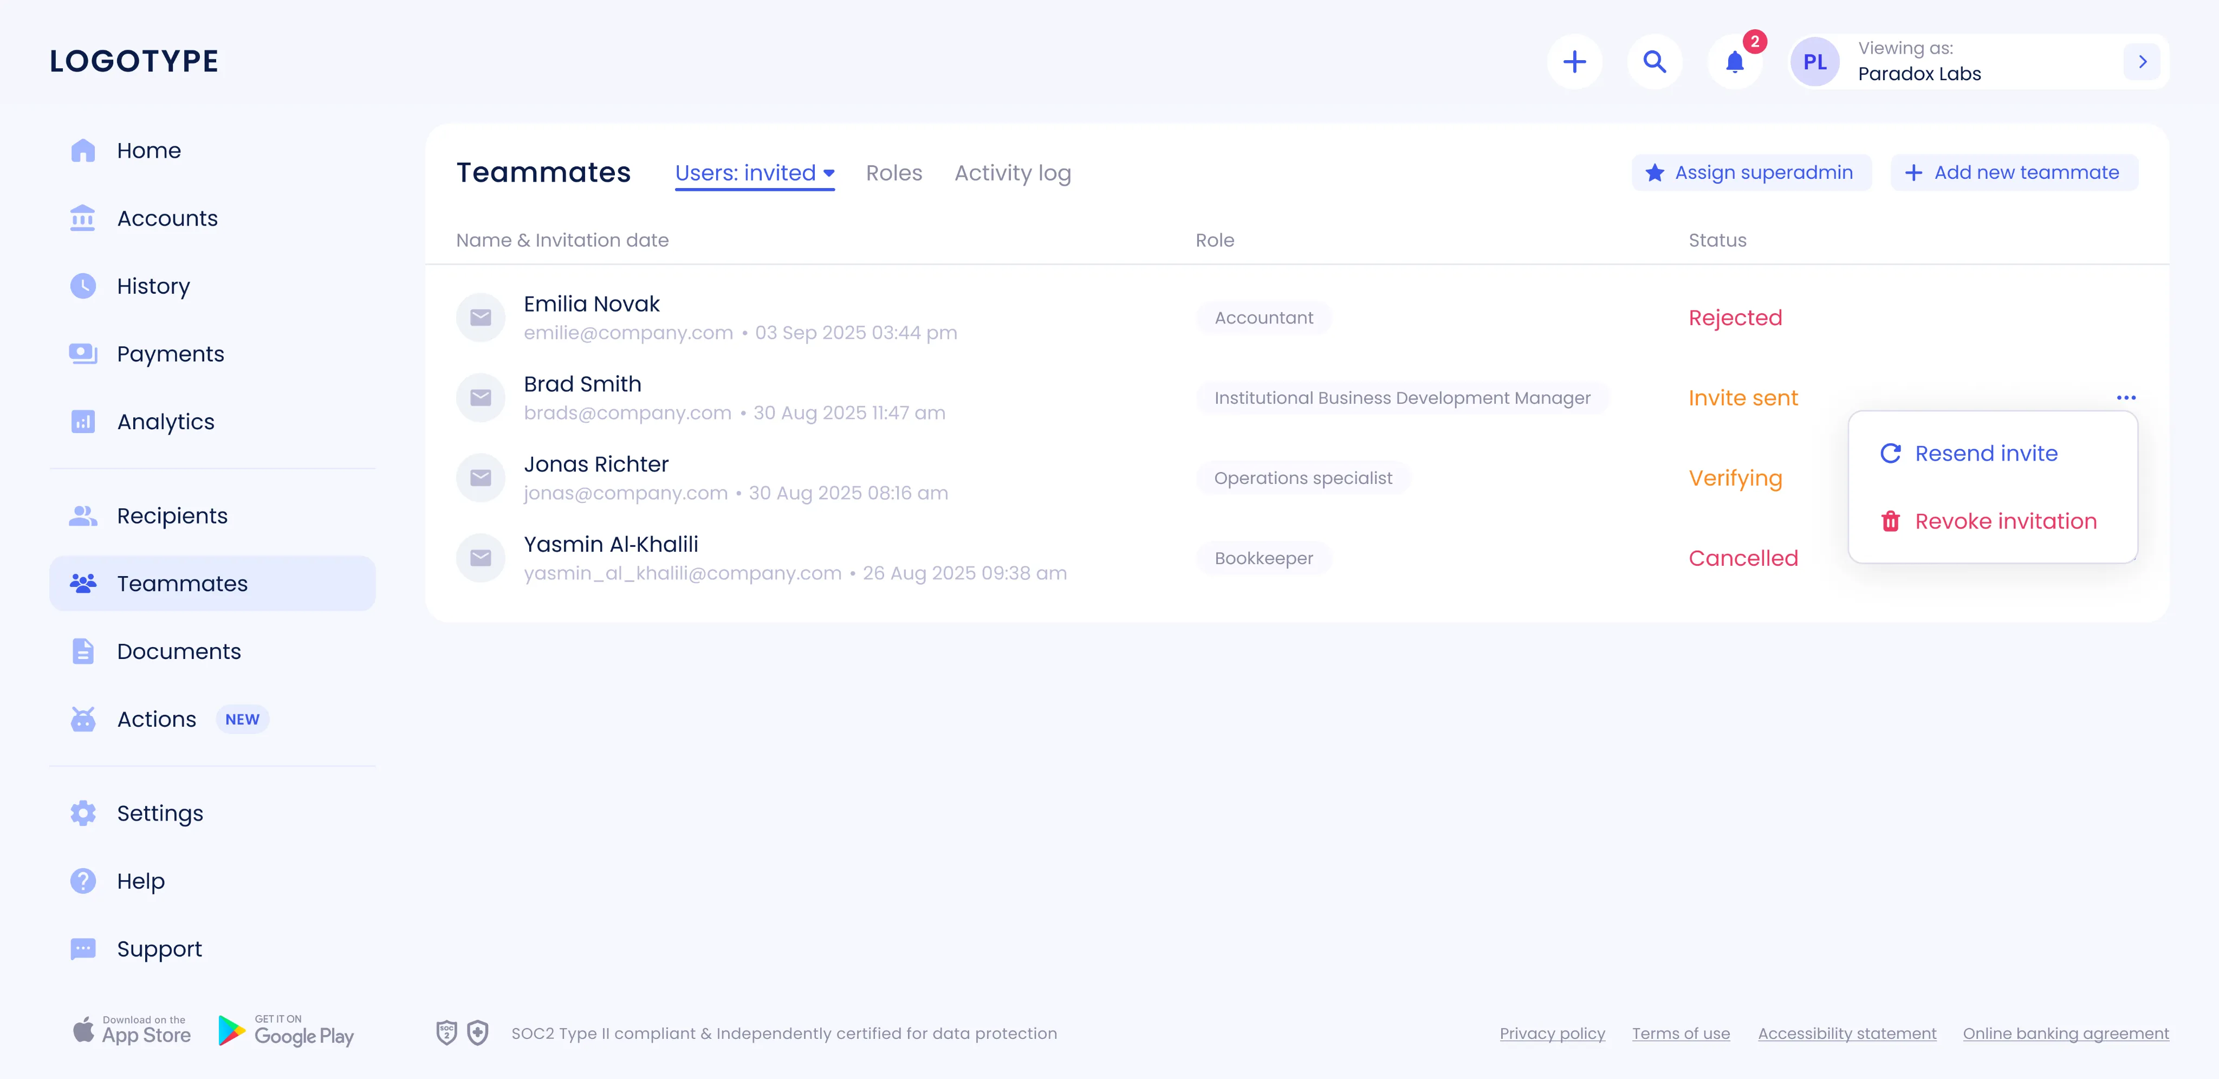Click Emilia Novak's envelope icon
The image size is (2219, 1079).
tap(481, 317)
